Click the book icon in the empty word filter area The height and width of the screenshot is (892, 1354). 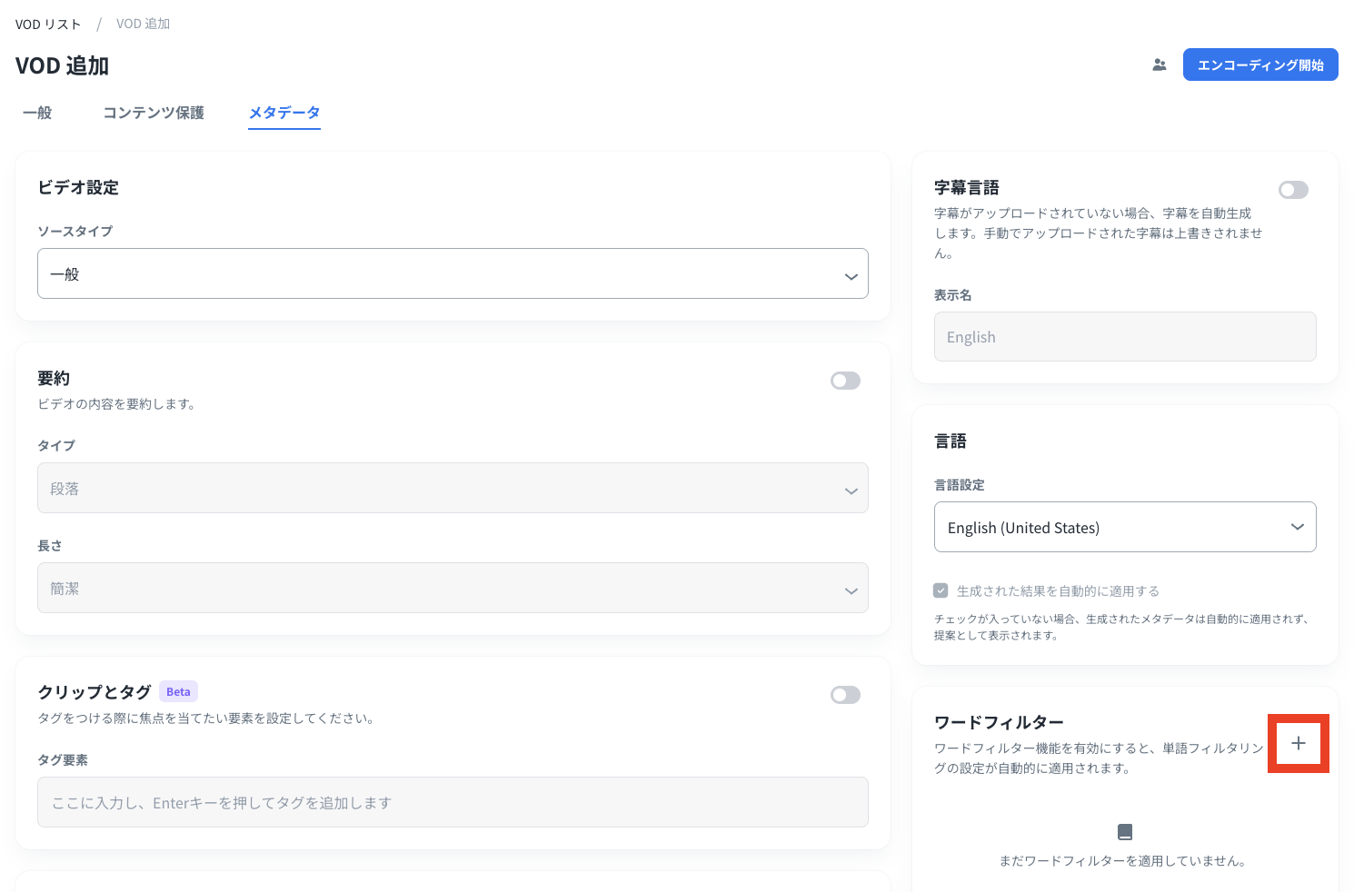pyautogui.click(x=1124, y=832)
